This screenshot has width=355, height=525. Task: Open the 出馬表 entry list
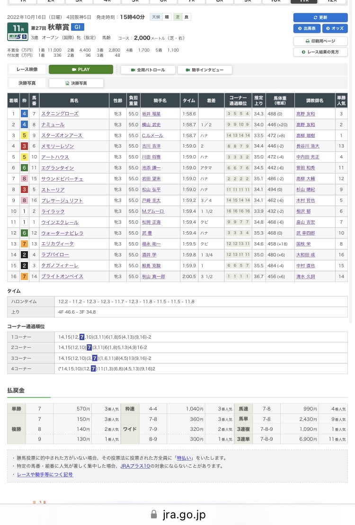307,28
